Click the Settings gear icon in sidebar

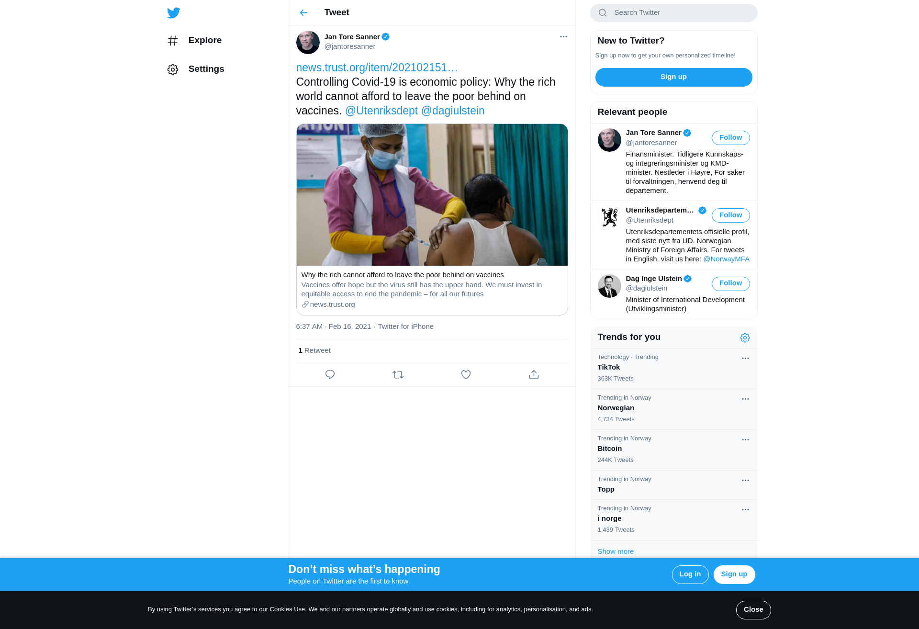tap(173, 70)
